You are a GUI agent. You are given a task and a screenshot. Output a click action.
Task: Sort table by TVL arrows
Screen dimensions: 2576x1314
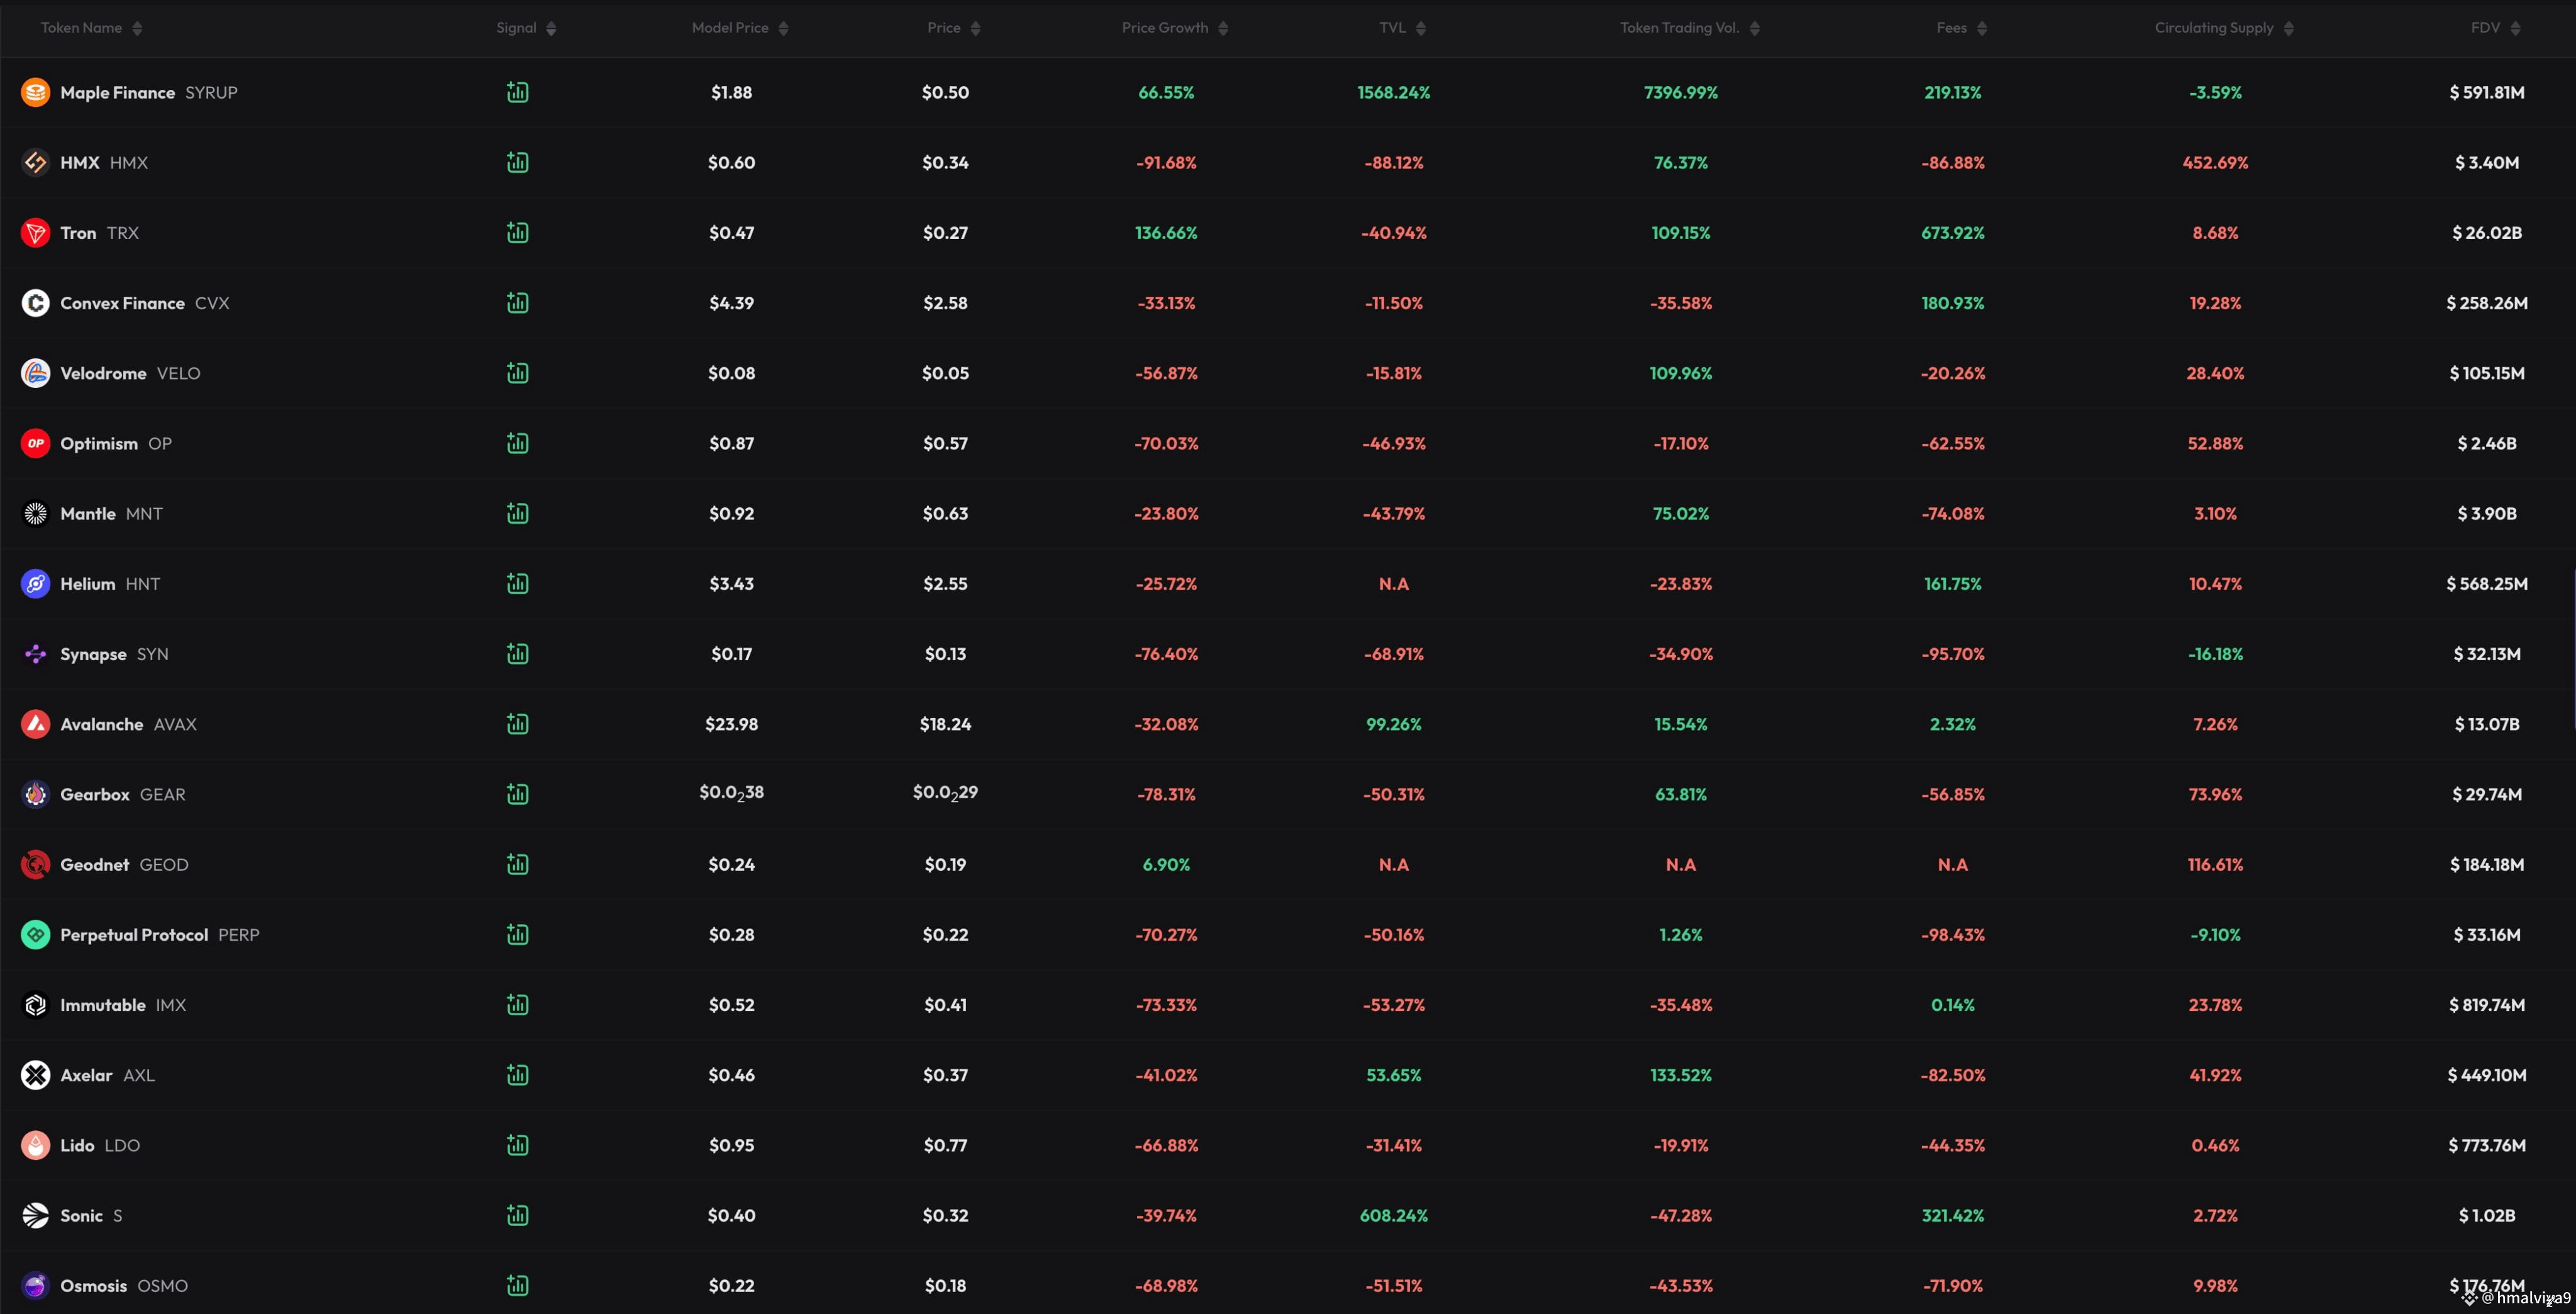point(1421,28)
